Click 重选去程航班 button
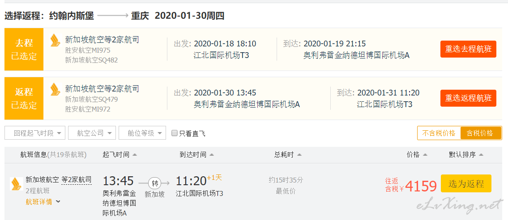Screen dimensions: 508x220 (468, 49)
